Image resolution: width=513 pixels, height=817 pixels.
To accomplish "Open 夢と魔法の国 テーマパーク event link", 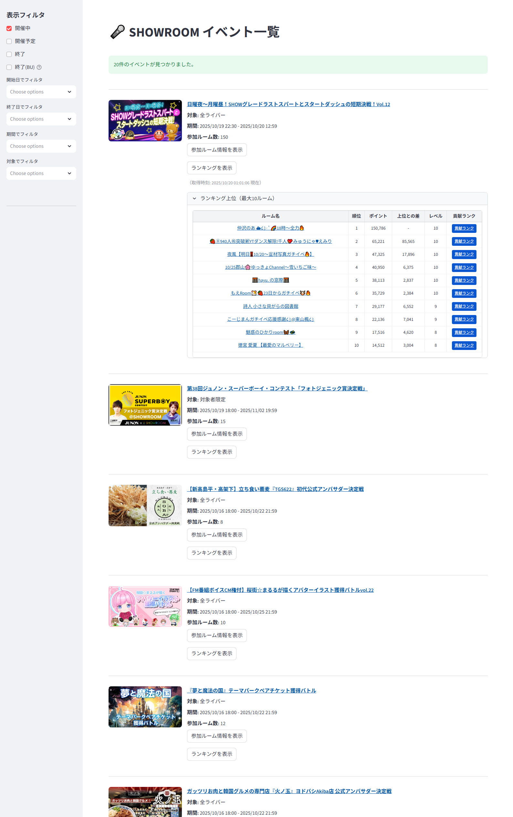I will [251, 691].
